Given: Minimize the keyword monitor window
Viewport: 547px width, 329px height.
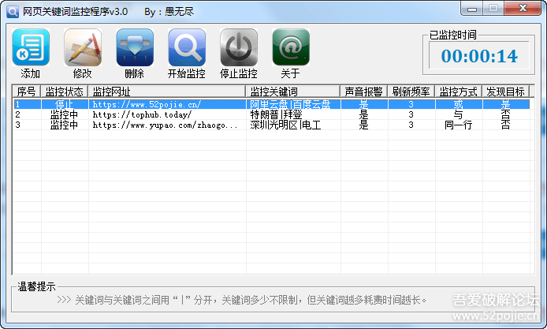Looking at the screenshot, I should [471, 9].
